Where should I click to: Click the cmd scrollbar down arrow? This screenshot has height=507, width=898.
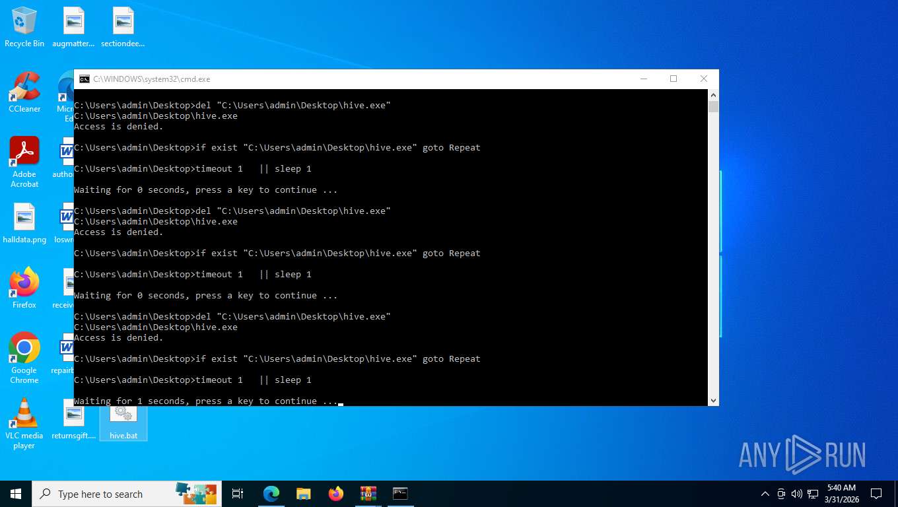point(713,400)
